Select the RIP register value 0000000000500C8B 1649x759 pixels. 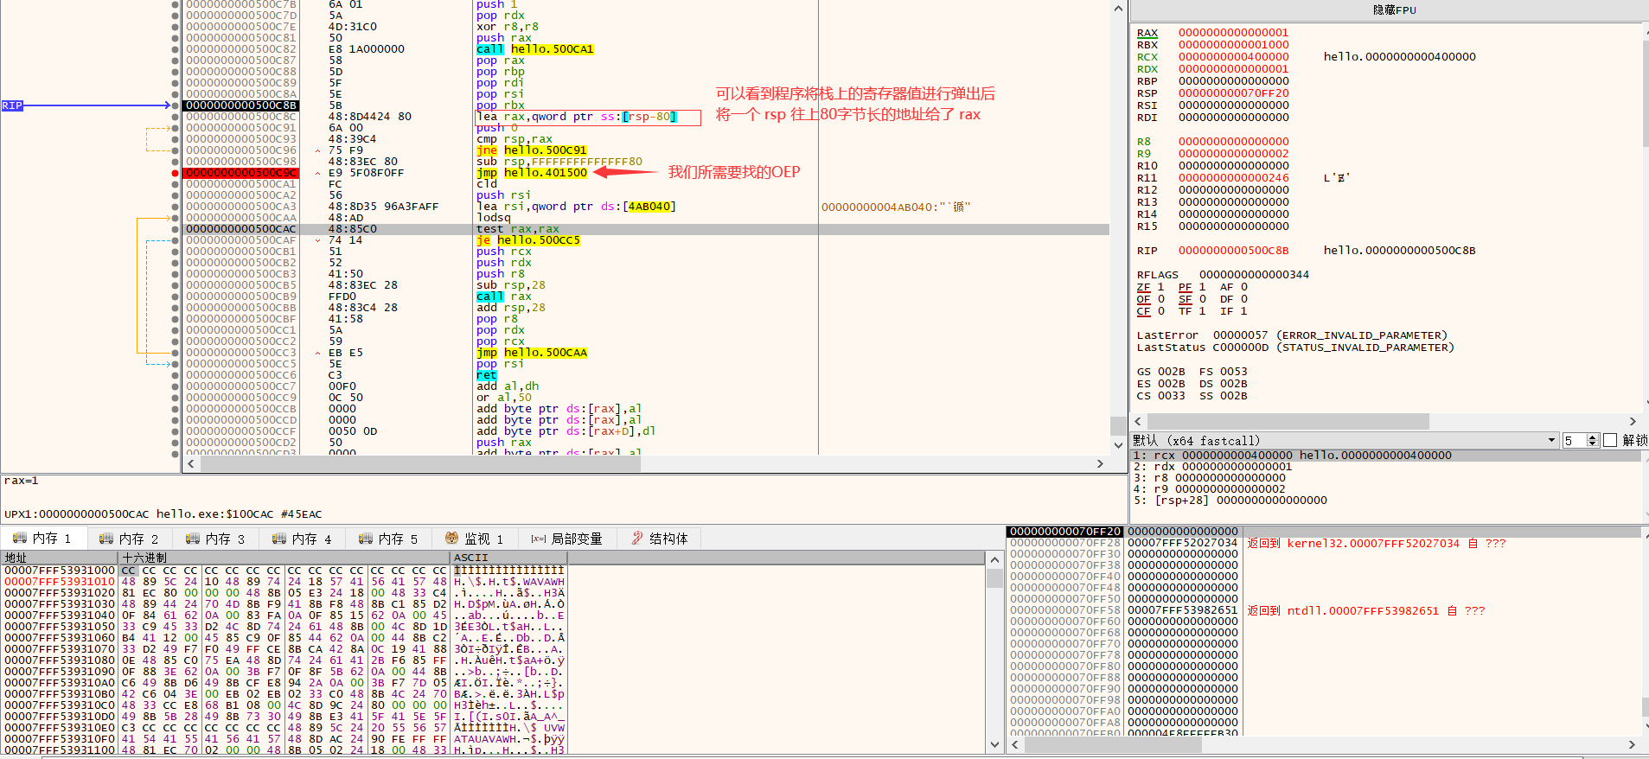(1233, 251)
